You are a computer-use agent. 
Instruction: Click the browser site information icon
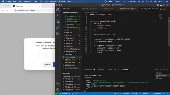[x=16, y=11]
